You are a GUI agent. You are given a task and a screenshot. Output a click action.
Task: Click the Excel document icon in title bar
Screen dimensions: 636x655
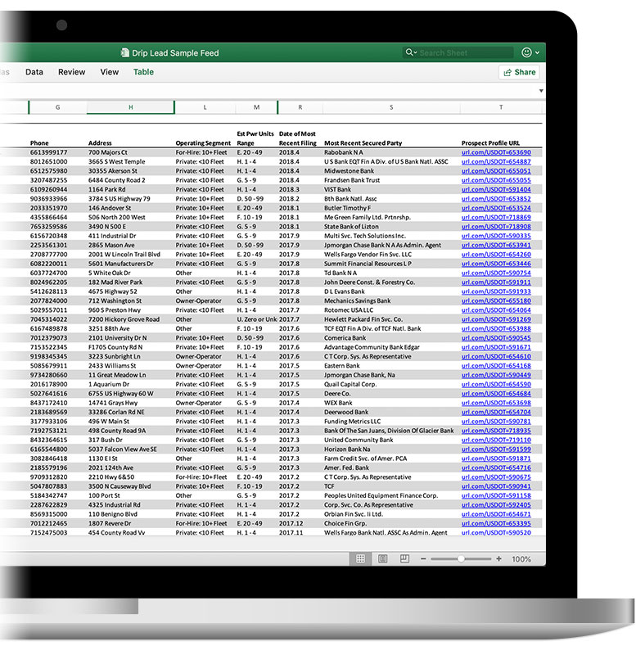pos(125,53)
